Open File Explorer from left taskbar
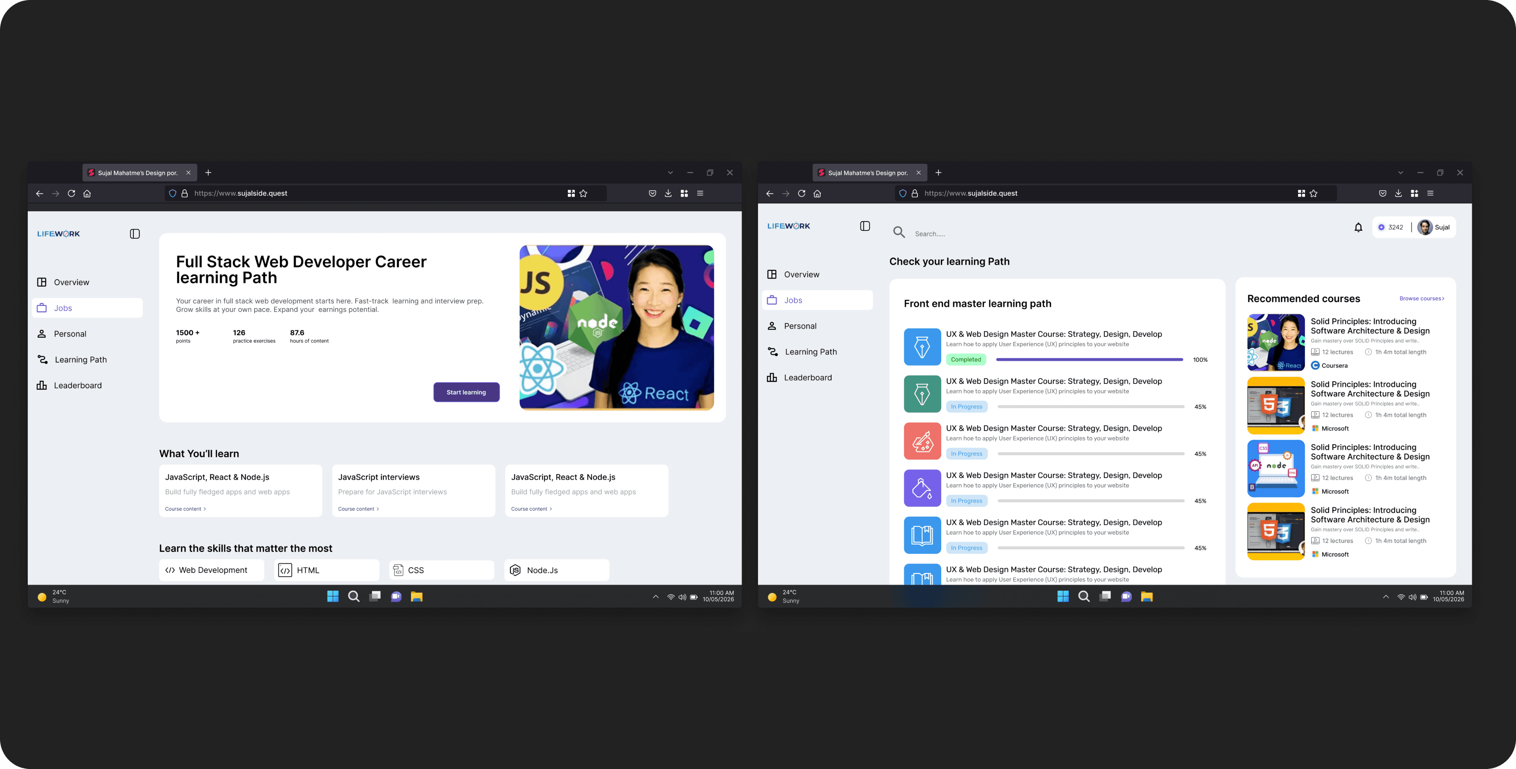 click(x=417, y=597)
